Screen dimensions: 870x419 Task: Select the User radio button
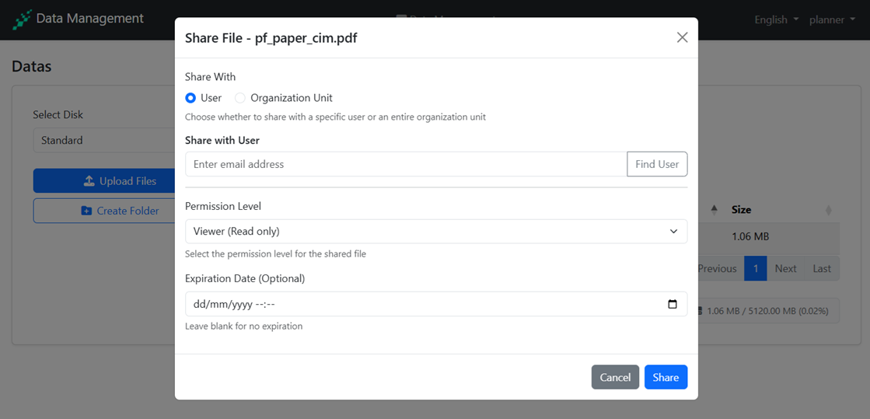coord(190,98)
